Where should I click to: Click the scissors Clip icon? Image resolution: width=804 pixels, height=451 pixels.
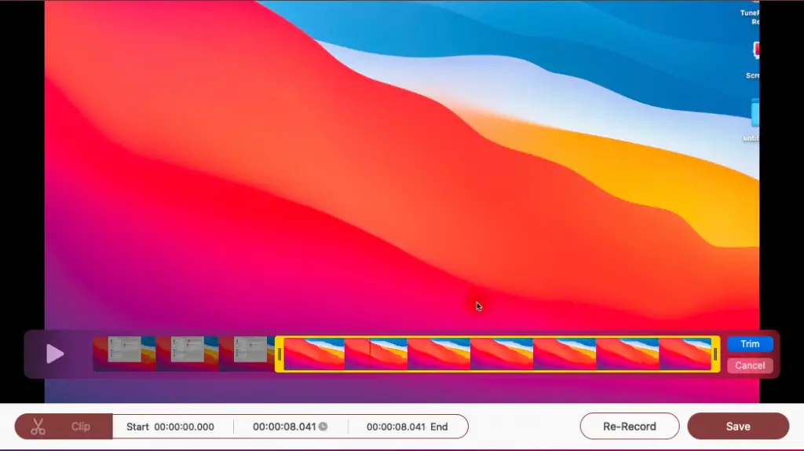click(38, 427)
